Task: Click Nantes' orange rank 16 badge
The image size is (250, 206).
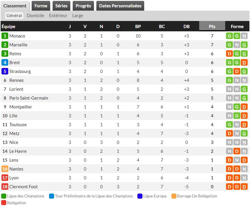Action: 5,169
